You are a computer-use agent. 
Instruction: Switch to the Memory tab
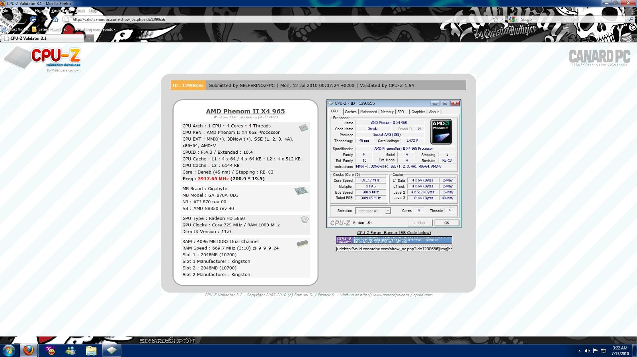(387, 112)
